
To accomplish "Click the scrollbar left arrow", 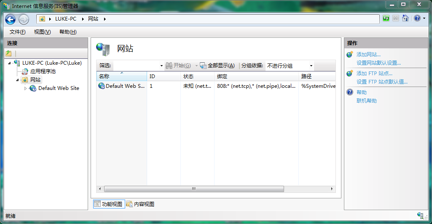I will coord(100,189).
